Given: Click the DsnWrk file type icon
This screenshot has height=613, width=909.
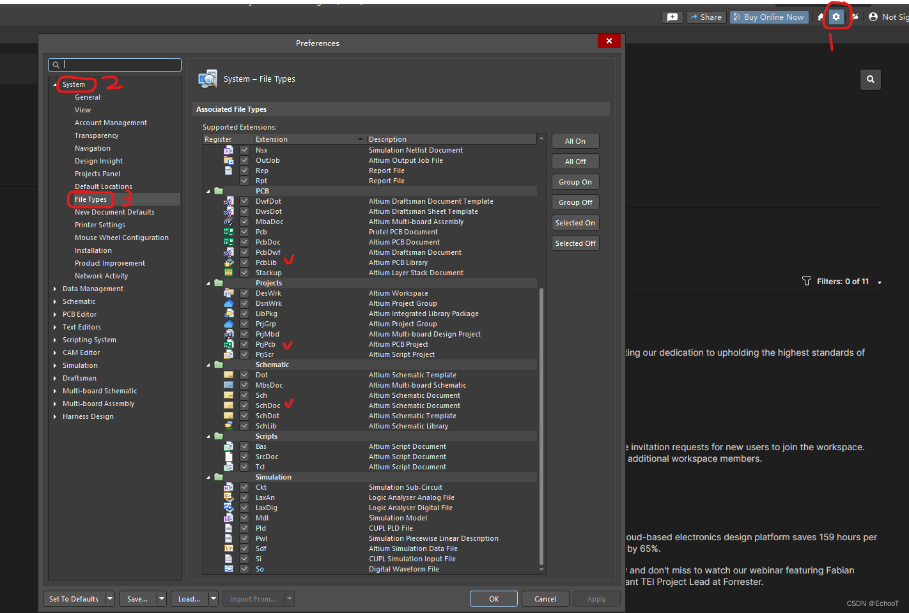Looking at the screenshot, I should 229,303.
